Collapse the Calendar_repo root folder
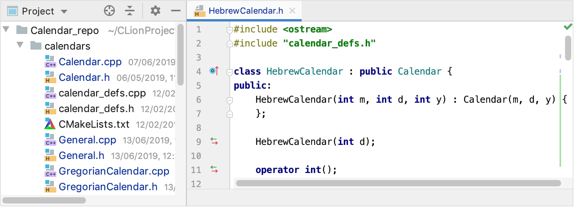This screenshot has height=207, width=574. coord(6,30)
